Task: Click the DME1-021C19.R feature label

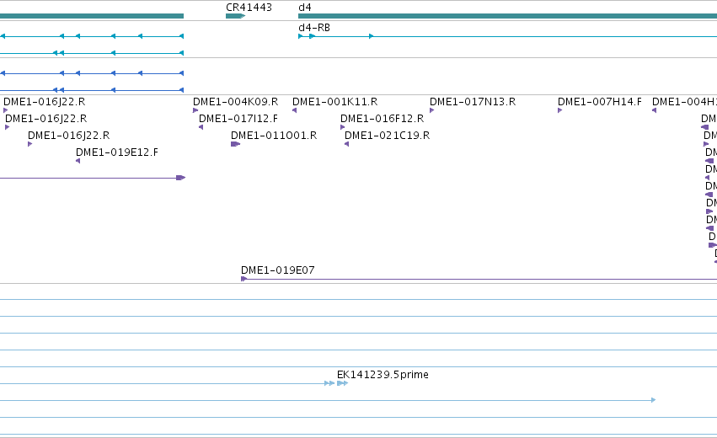Action: [x=387, y=136]
